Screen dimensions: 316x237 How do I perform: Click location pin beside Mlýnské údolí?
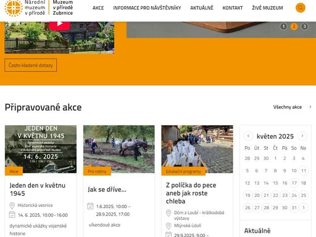pyautogui.click(x=168, y=226)
